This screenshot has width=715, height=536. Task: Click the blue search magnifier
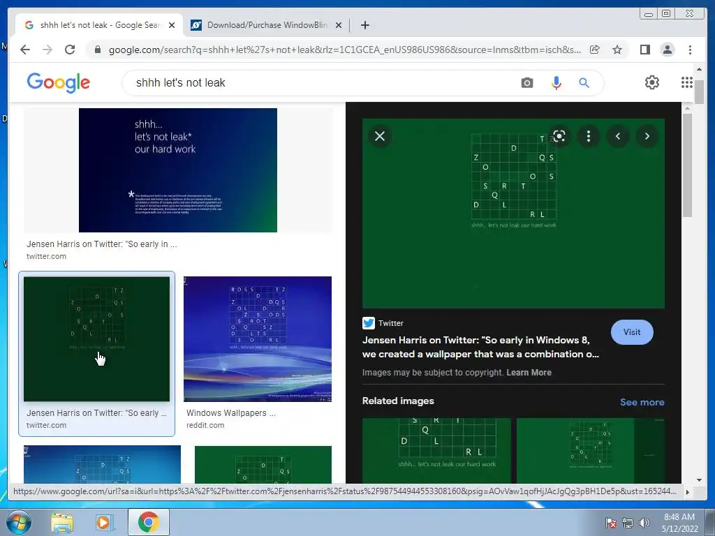click(x=584, y=82)
